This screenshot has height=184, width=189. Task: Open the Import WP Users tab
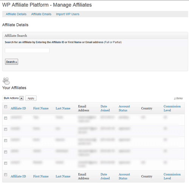pos(68,14)
